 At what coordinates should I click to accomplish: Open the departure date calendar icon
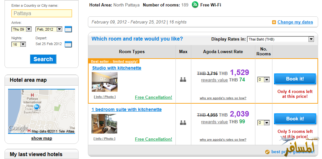(68, 44)
